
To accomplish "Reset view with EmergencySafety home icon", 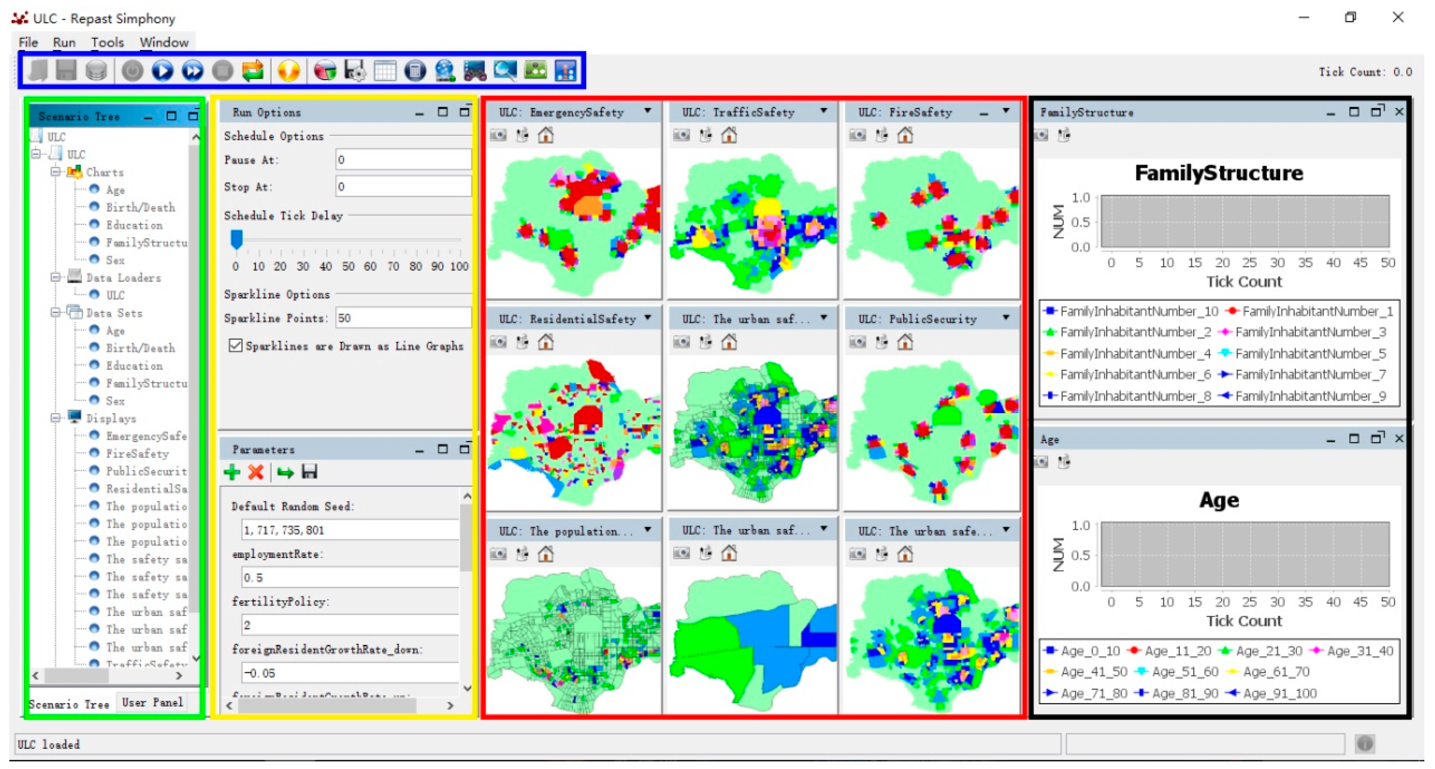I will tap(545, 135).
